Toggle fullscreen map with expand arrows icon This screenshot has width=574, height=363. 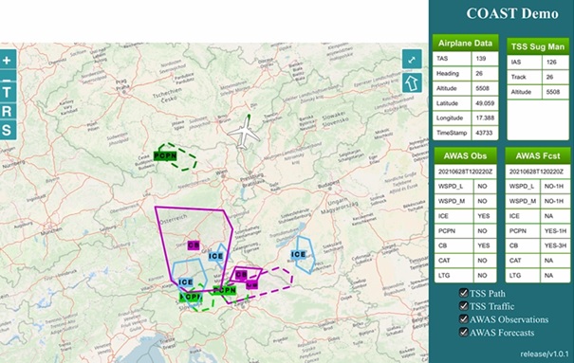coord(412,60)
